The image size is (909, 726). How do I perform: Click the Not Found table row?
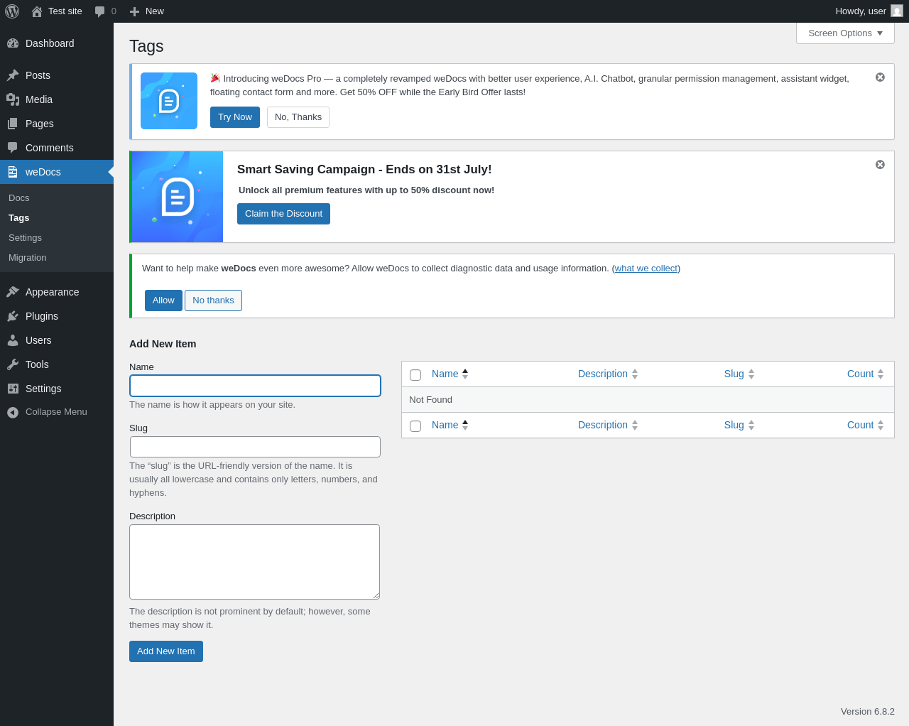(x=648, y=400)
